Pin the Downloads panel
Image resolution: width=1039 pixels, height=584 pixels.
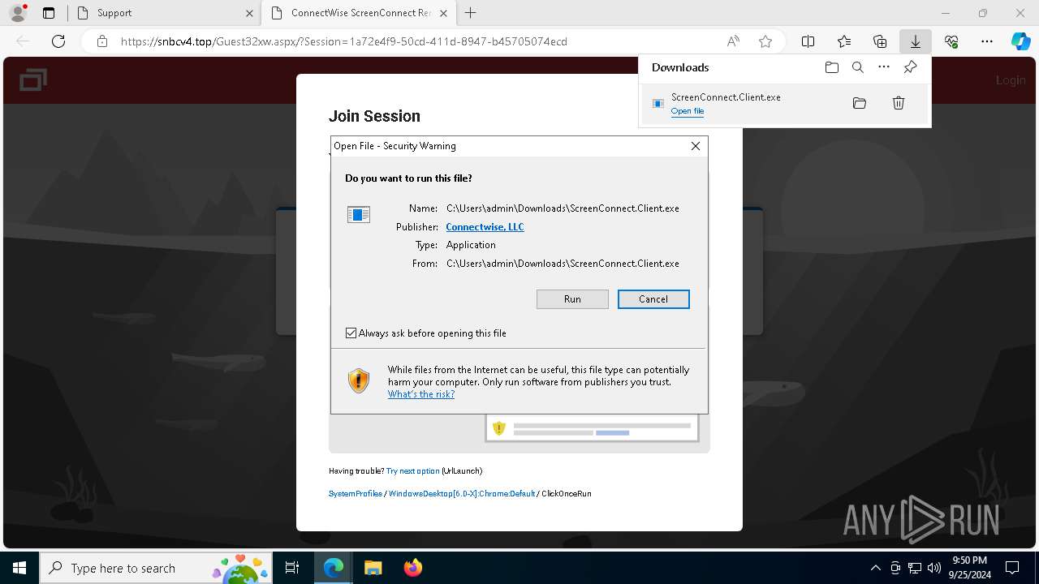click(910, 67)
